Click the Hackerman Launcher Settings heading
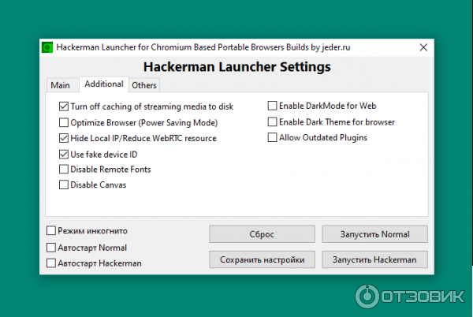This screenshot has height=317, width=473. 237,67
